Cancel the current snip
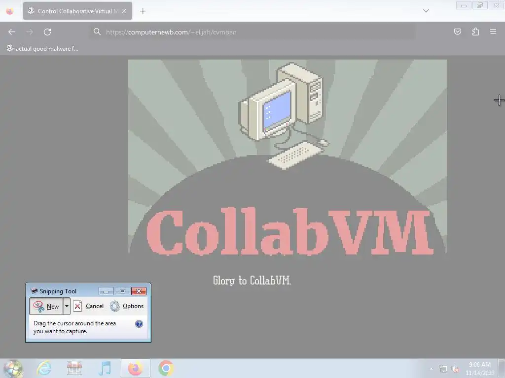Image resolution: width=505 pixels, height=378 pixels. [x=89, y=306]
